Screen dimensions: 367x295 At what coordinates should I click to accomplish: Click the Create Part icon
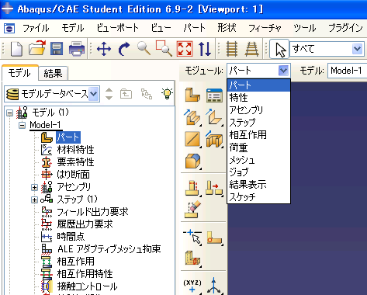pyautogui.click(x=192, y=95)
